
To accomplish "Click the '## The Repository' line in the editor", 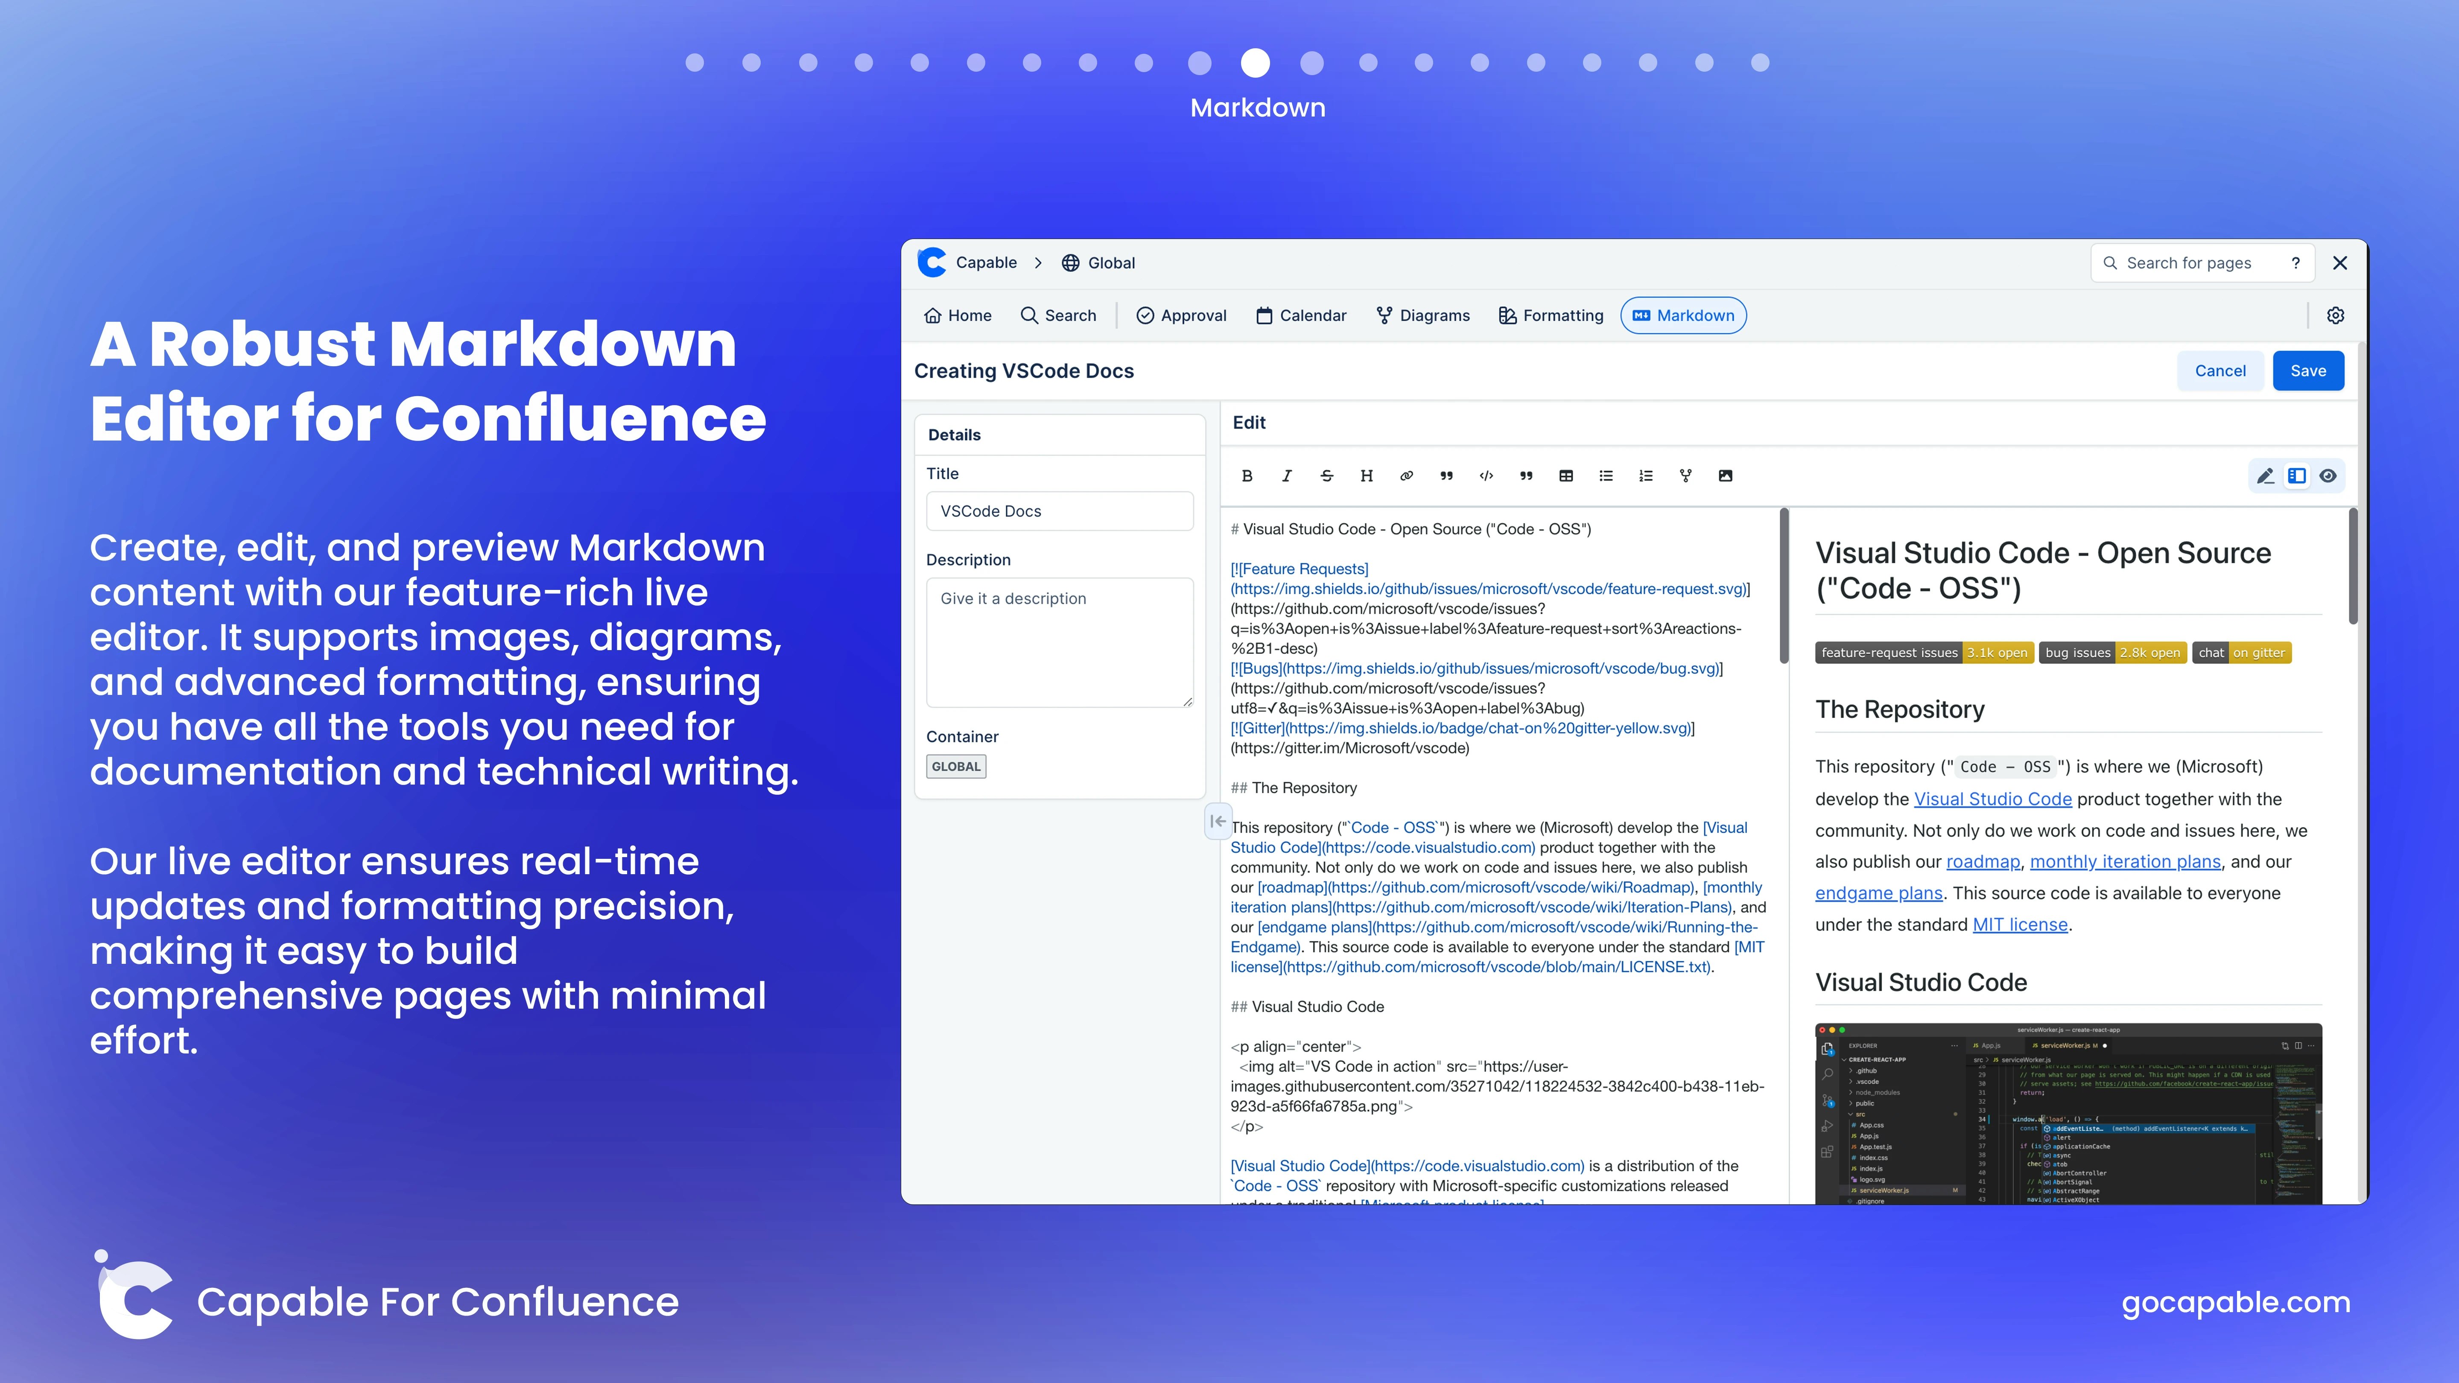I will [1294, 788].
